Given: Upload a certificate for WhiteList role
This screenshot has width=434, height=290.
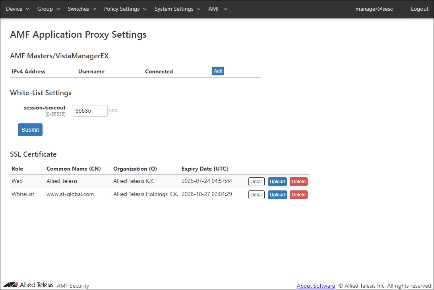Looking at the screenshot, I should (277, 195).
